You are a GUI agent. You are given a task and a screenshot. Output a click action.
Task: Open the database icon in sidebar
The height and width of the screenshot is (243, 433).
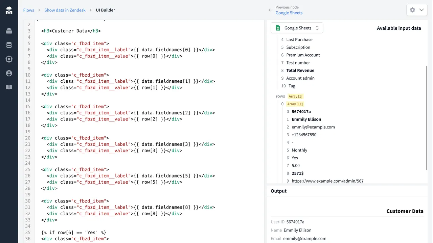click(x=9, y=45)
